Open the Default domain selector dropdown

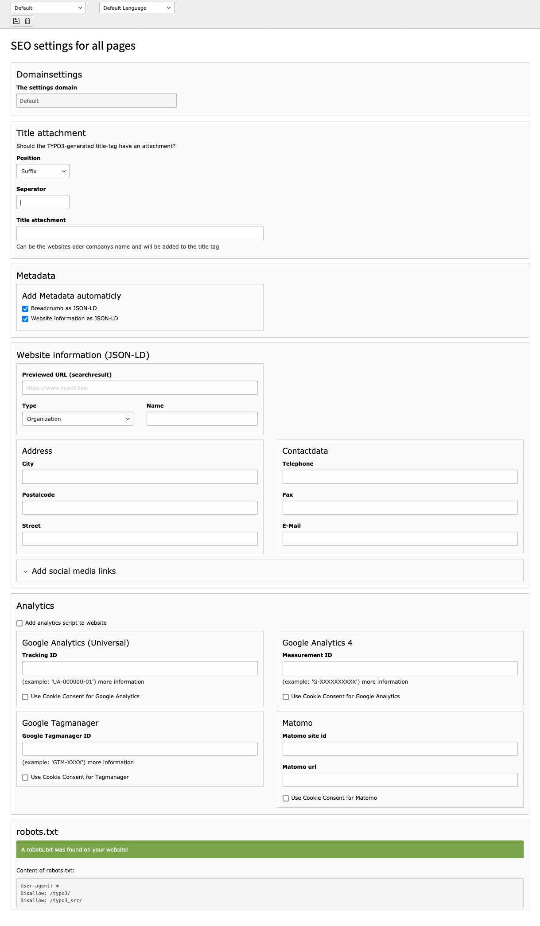click(x=47, y=8)
